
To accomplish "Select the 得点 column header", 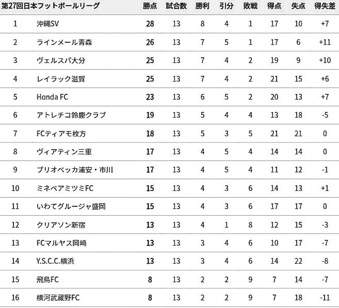I will pyautogui.click(x=274, y=6).
